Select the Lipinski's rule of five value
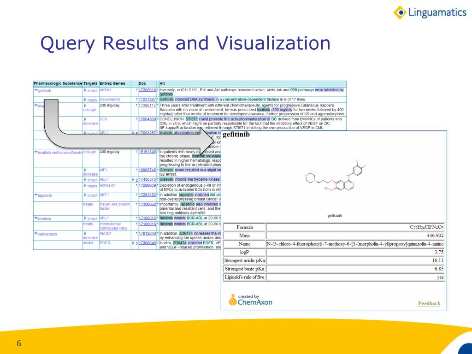472x354 pixels. pos(440,277)
